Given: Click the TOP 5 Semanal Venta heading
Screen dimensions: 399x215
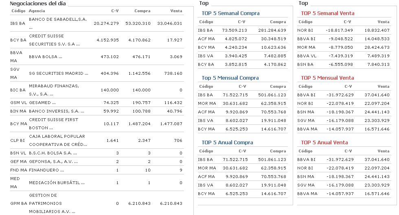Looking at the screenshot, I should [x=327, y=13].
